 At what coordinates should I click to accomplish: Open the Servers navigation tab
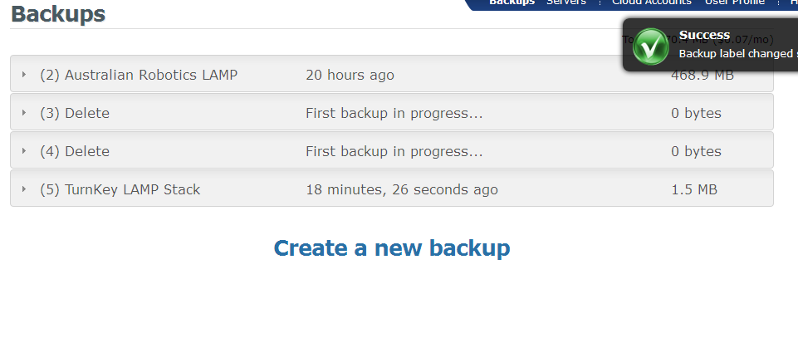[566, 2]
